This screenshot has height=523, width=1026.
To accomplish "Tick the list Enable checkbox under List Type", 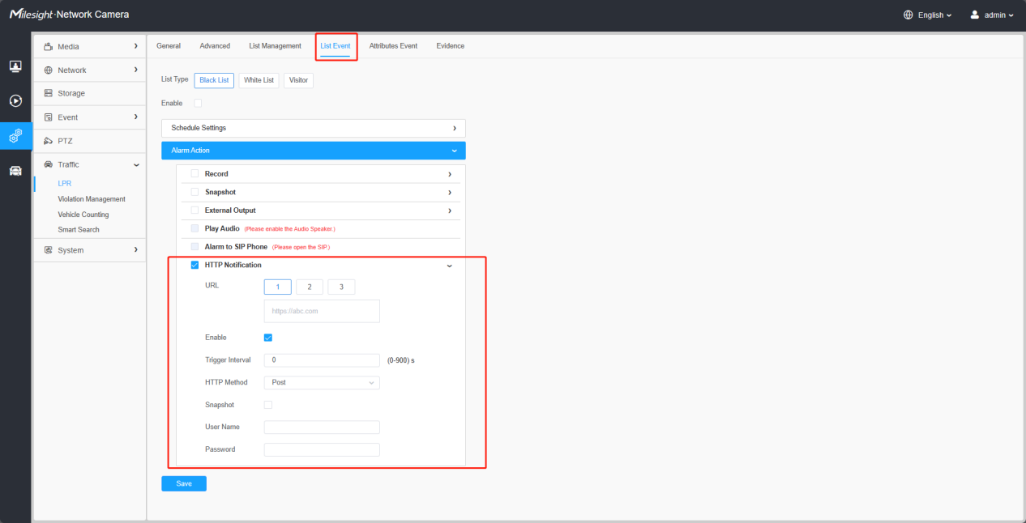I will [x=198, y=103].
